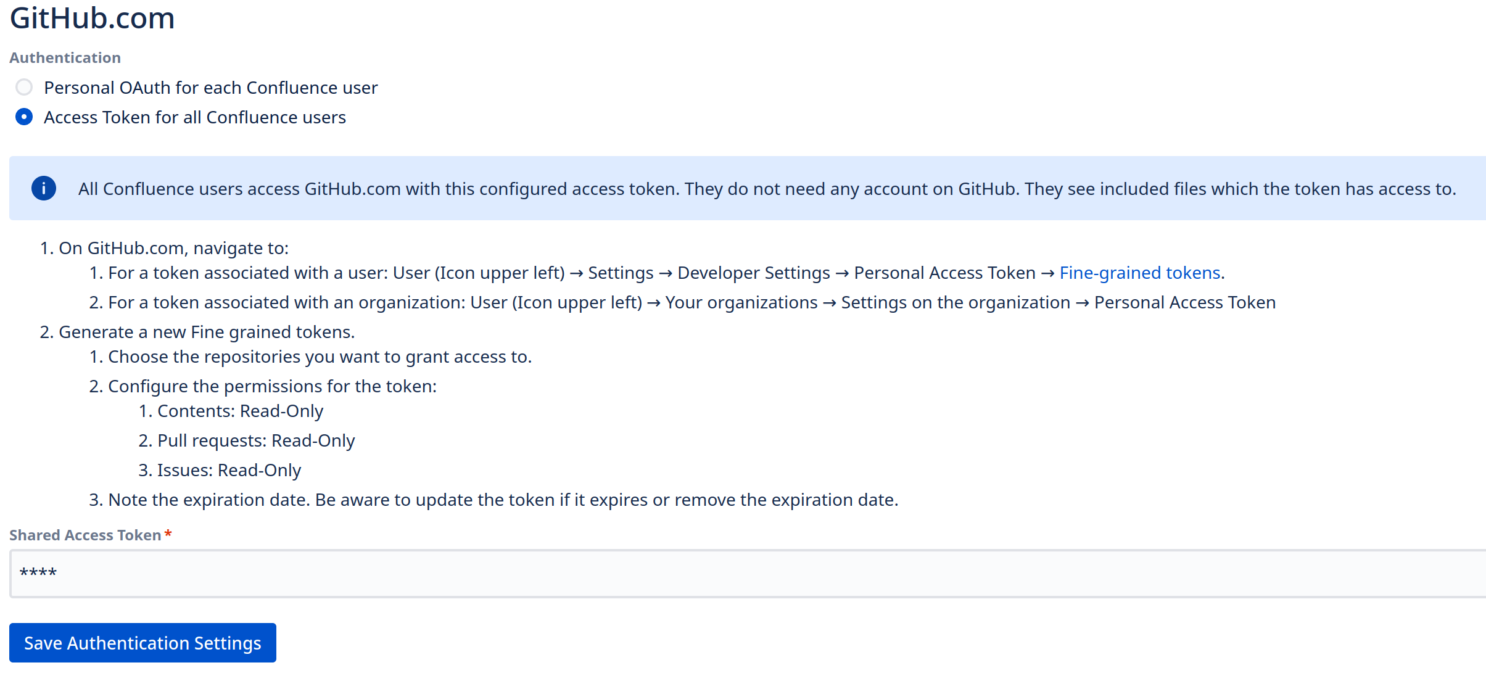
Task: Click the 'Access Token for all Confluence users' label
Action: [194, 117]
